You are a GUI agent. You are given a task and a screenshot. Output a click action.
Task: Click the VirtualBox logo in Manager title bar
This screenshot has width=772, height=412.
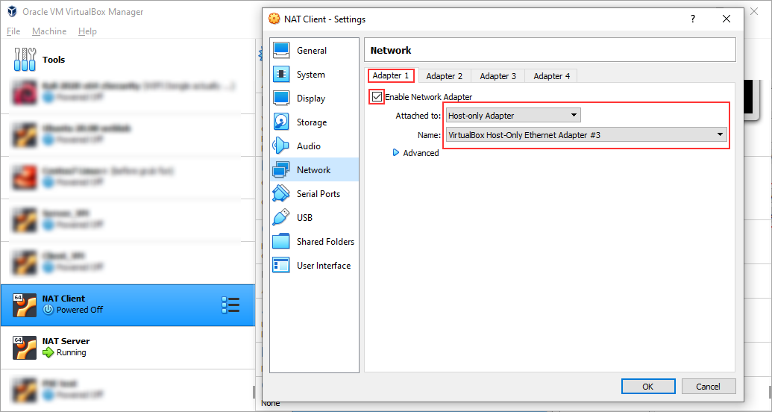[12, 11]
